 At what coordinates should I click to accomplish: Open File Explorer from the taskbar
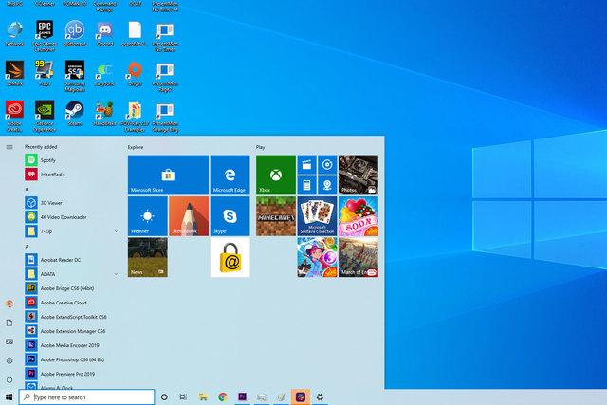[203, 396]
